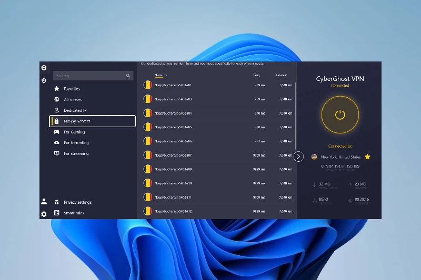The image size is (421, 280).
Task: Click the 237 ms ping value
Action: coord(260,141)
